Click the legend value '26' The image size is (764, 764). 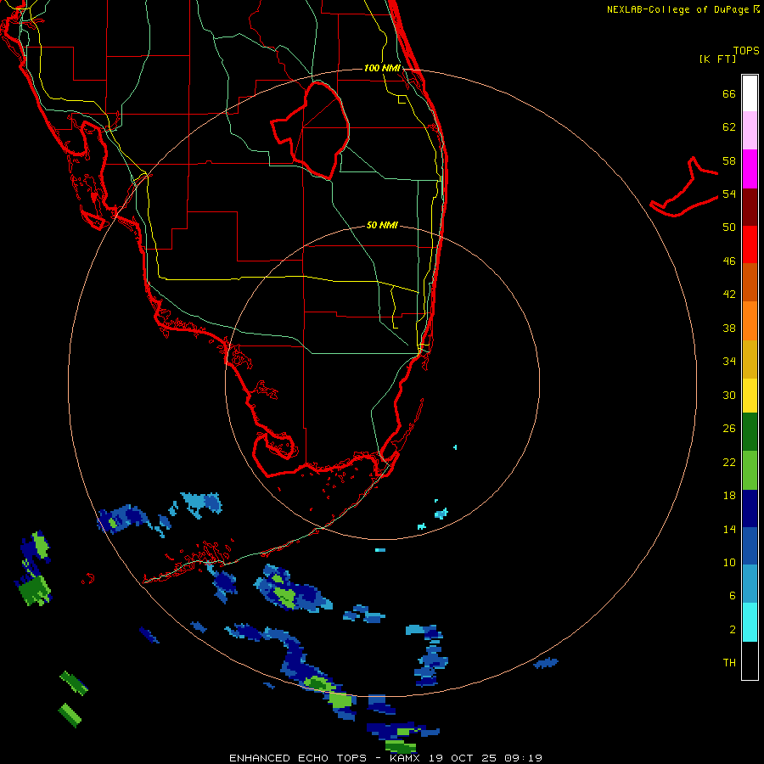pyautogui.click(x=729, y=429)
